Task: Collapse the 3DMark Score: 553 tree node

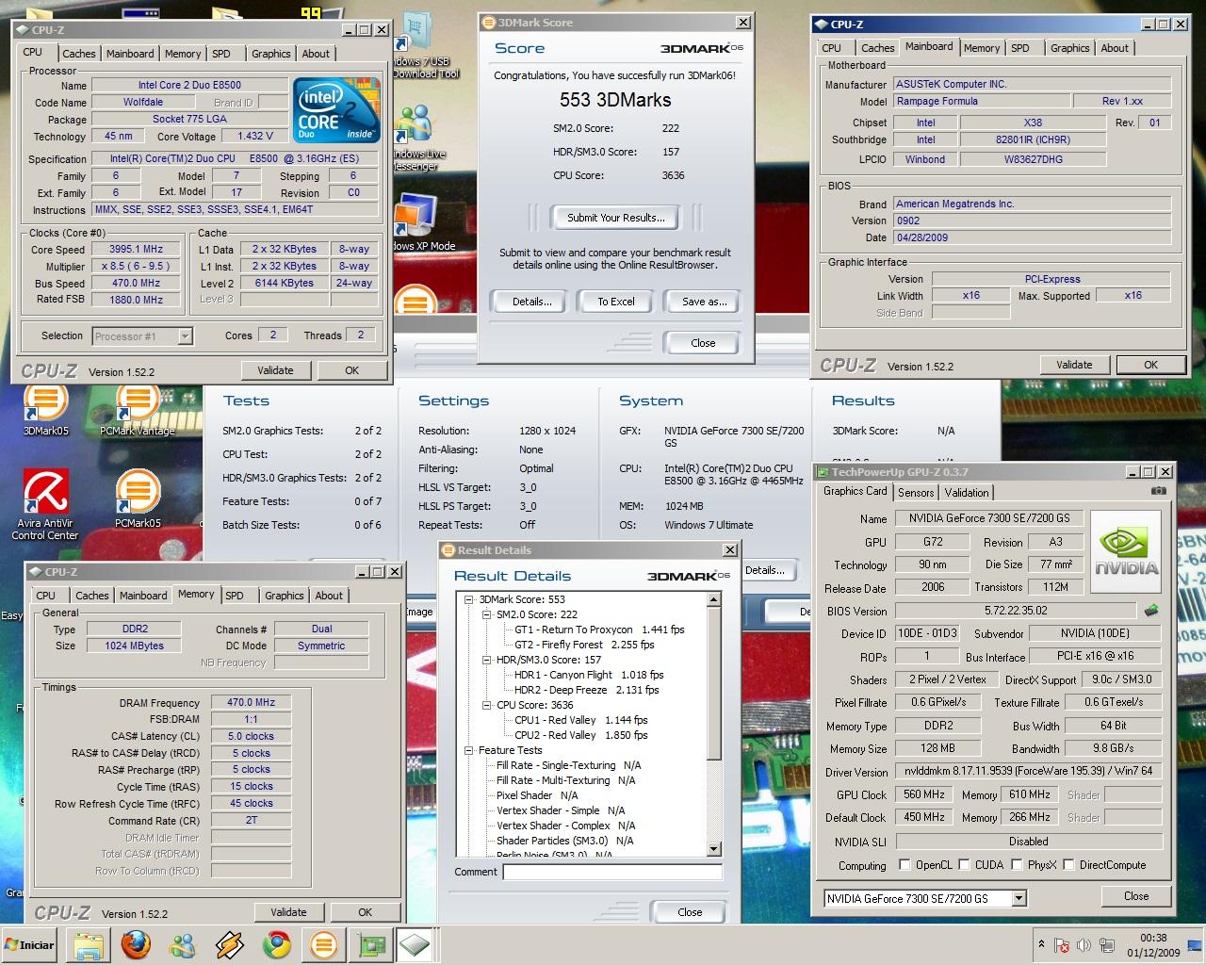Action: 467,599
